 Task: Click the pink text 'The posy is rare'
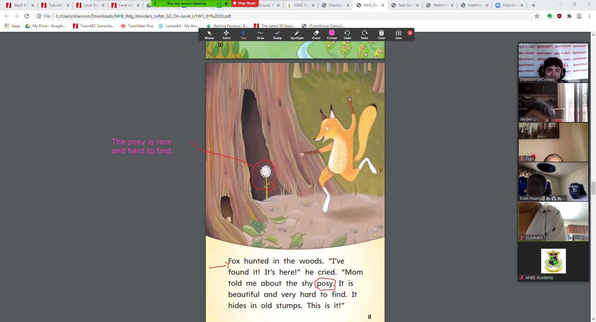(141, 141)
